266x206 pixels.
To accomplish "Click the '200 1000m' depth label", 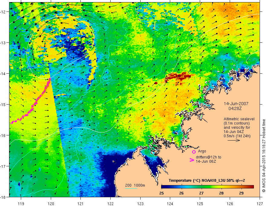I will point(135,185).
